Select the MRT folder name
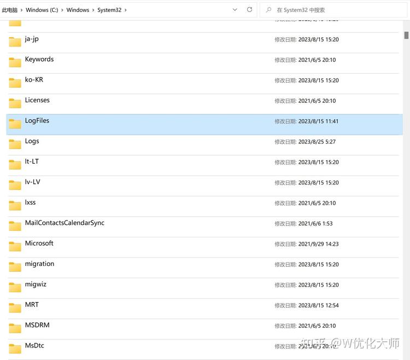The width and height of the screenshot is (410, 360). (x=32, y=305)
